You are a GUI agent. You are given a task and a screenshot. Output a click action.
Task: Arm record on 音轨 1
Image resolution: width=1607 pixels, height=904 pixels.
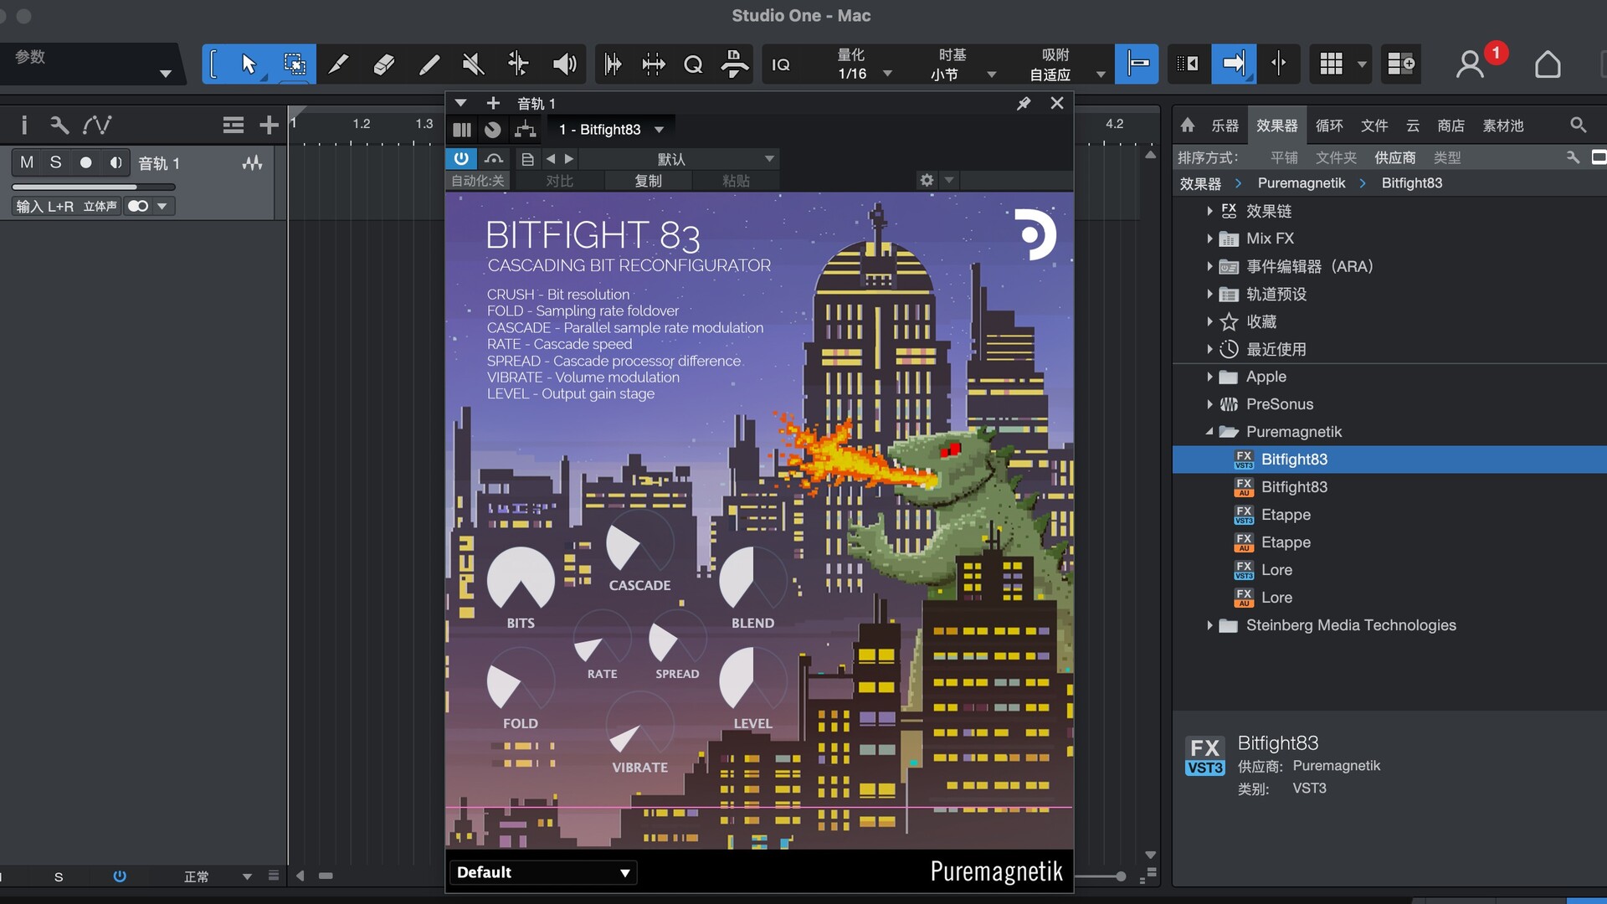[x=85, y=162]
